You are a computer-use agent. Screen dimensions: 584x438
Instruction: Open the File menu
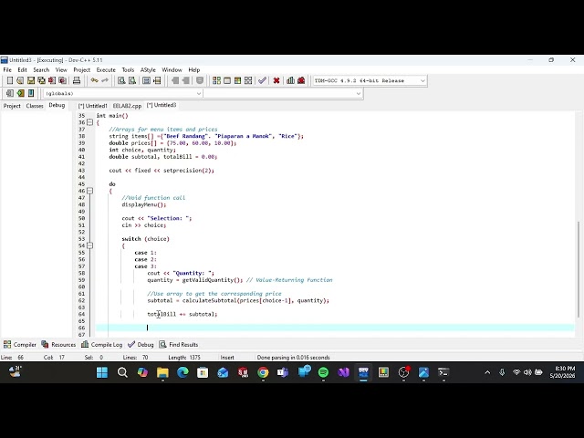click(7, 69)
